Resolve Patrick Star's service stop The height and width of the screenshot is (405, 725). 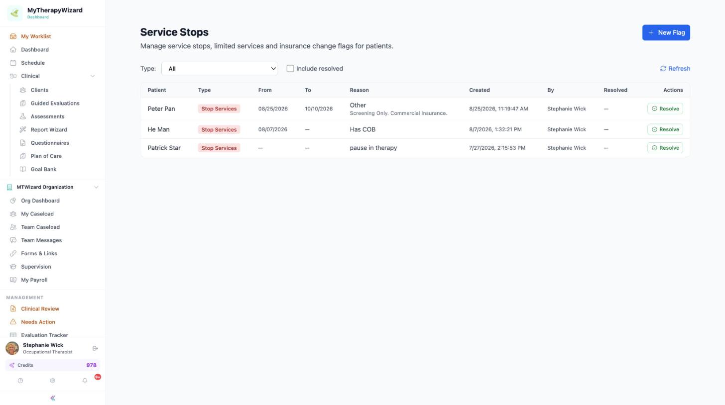[665, 148]
